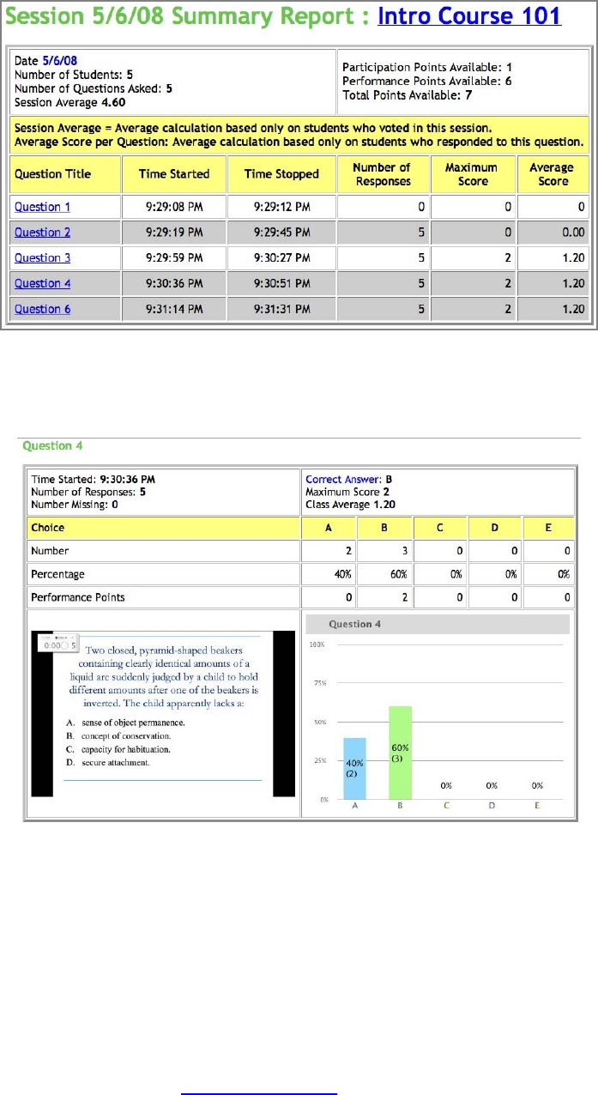Click the green Question 4 section heading
Image resolution: width=598 pixels, height=1095 pixels.
52,446
